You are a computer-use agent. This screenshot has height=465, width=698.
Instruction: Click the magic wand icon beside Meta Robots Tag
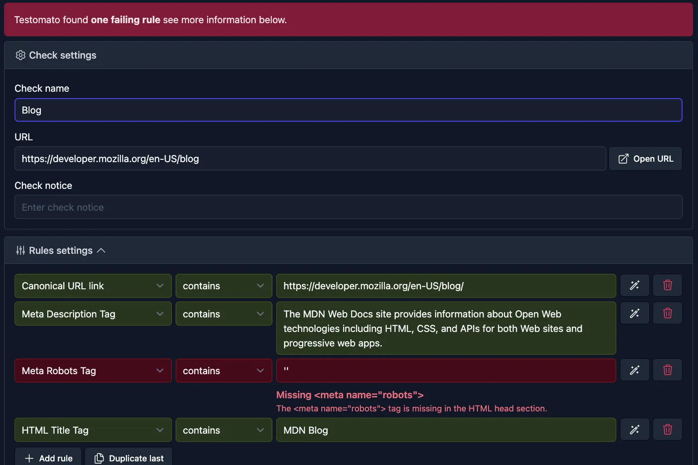pyautogui.click(x=634, y=370)
